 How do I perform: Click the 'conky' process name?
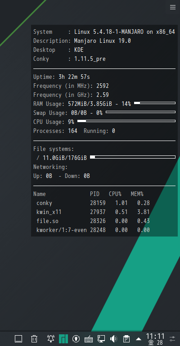(44, 204)
